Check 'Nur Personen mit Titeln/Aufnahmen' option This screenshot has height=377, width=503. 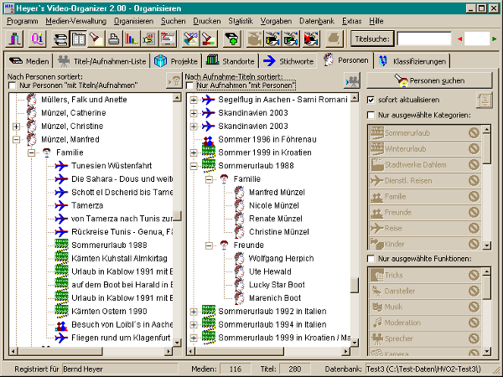pyautogui.click(x=12, y=85)
